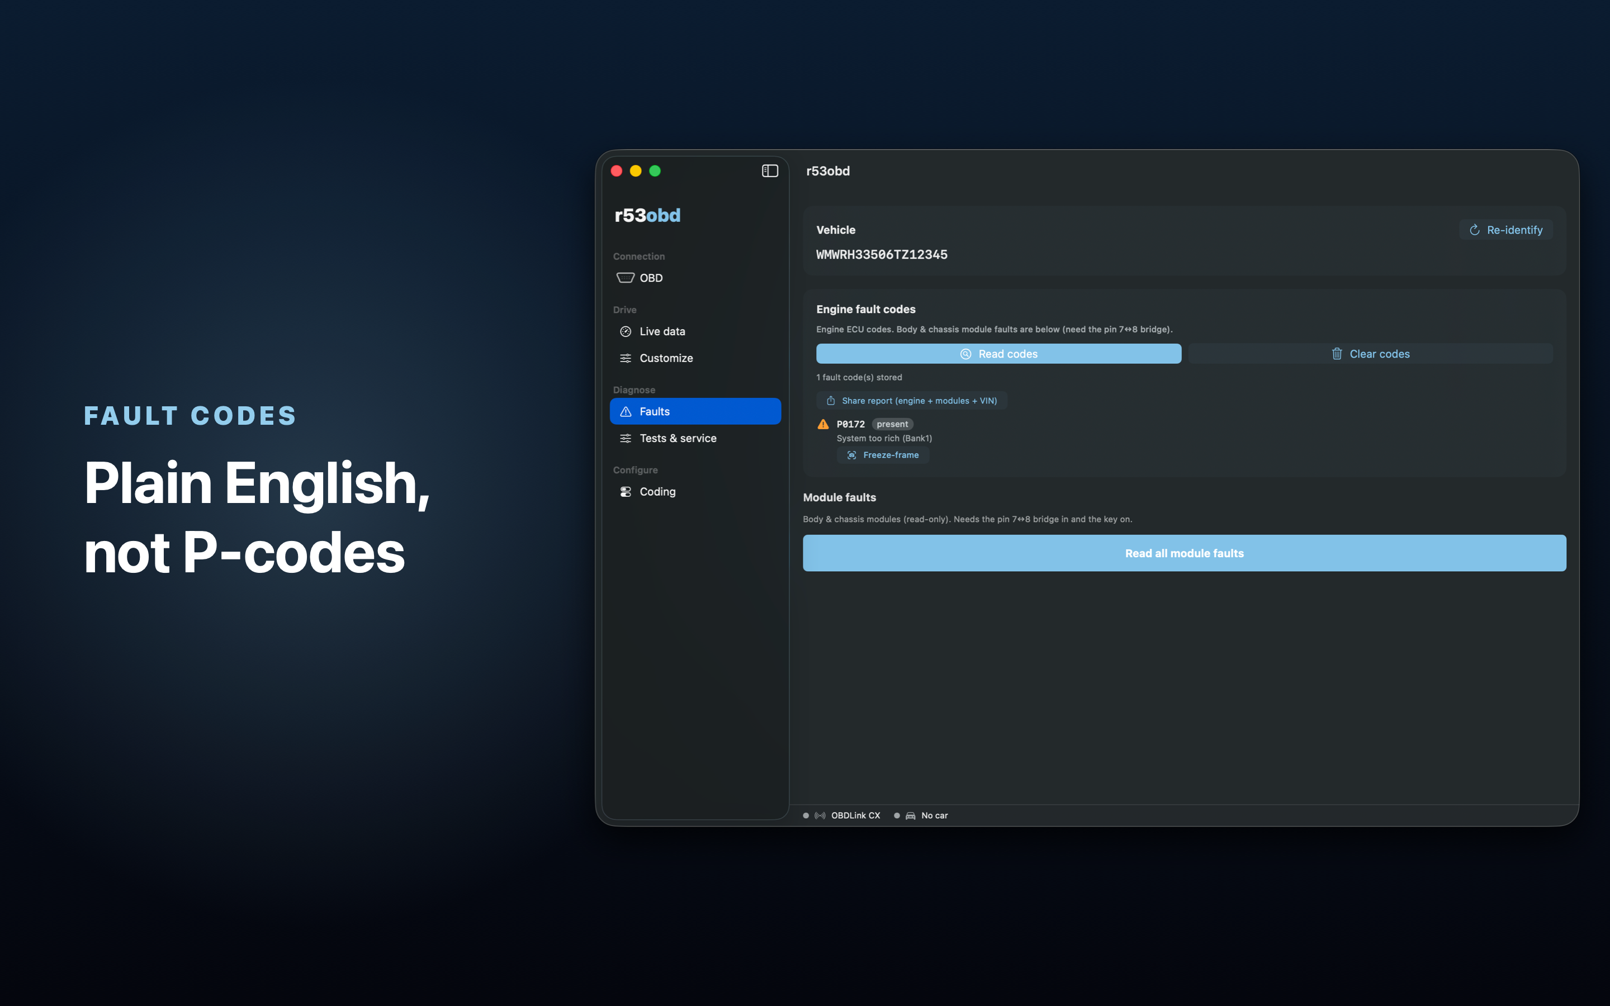Click the Read codes button
This screenshot has width=1610, height=1006.
[998, 354]
